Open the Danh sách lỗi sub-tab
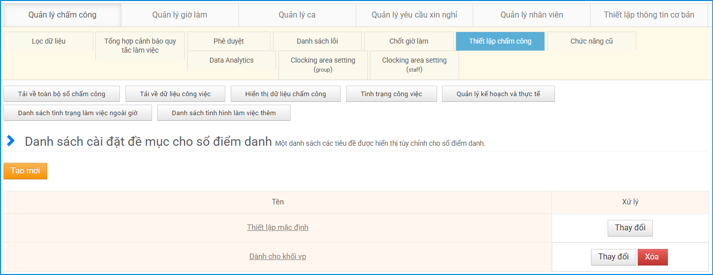The width and height of the screenshot is (713, 275). click(317, 41)
